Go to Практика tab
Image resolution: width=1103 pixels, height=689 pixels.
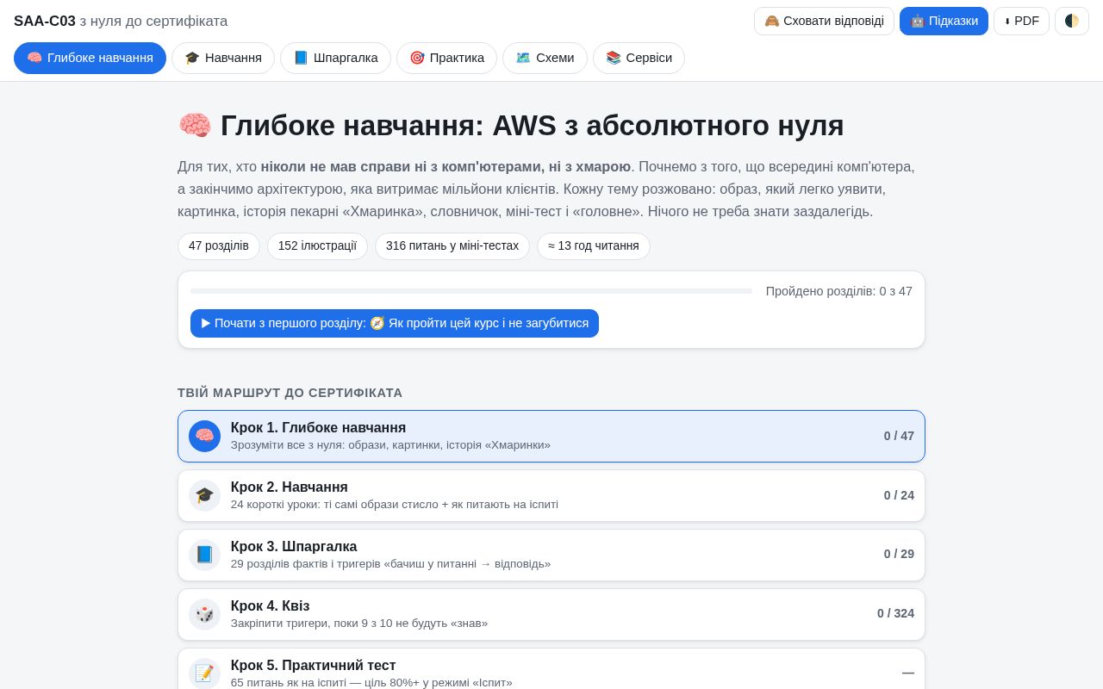[x=446, y=58]
